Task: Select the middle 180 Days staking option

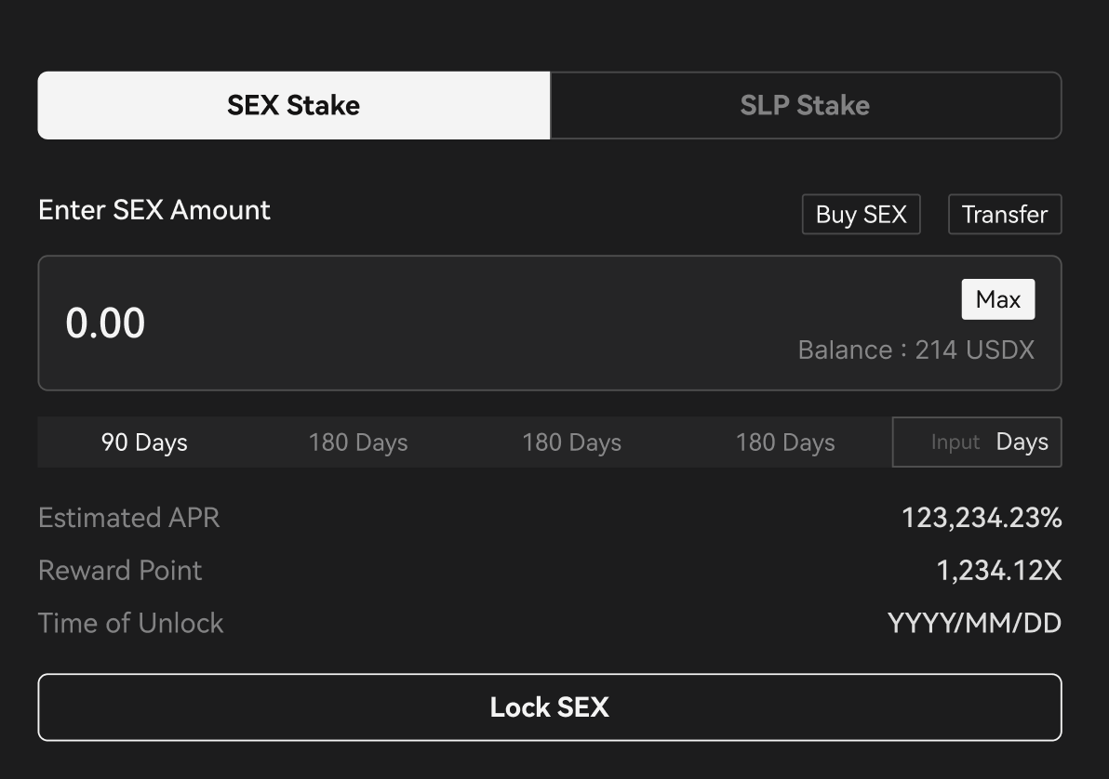Action: click(571, 442)
